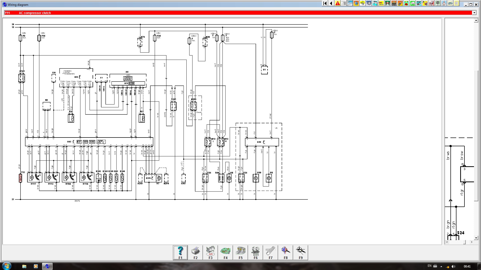Click the green car lift toolbar icon

(x=388, y=3)
